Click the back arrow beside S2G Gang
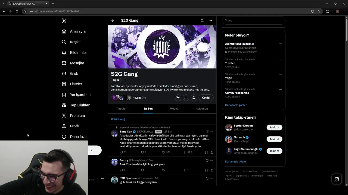 [x=113, y=21]
